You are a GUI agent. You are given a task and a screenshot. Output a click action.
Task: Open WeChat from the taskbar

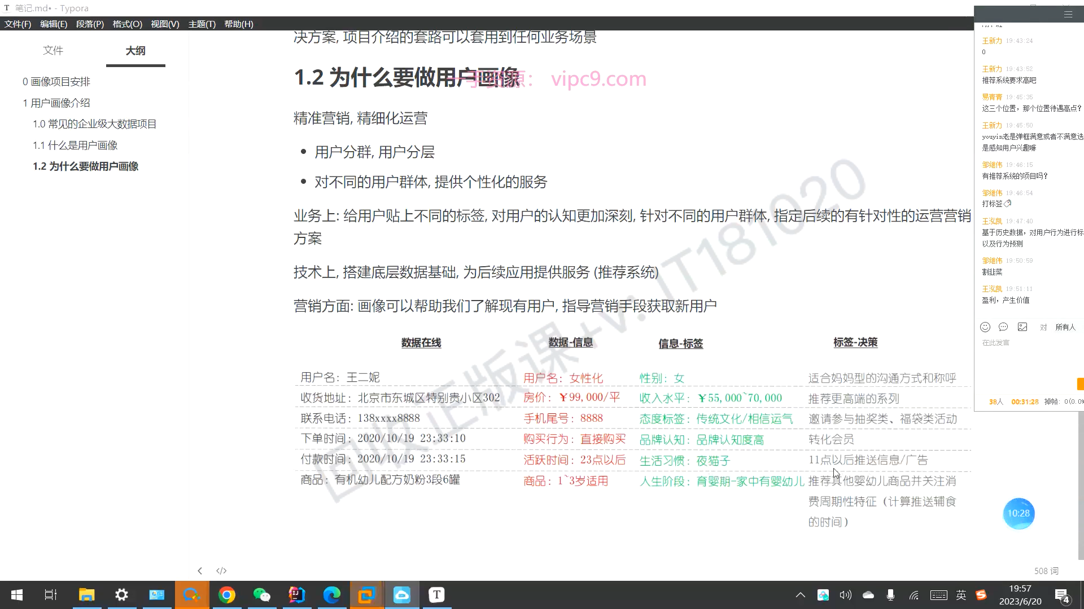point(262,595)
